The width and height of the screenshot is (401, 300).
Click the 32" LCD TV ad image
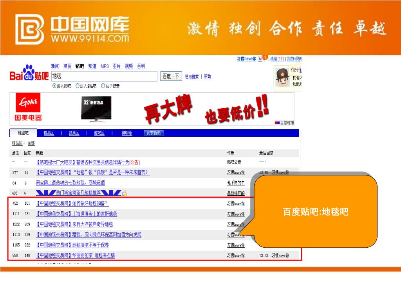pyautogui.click(x=96, y=109)
